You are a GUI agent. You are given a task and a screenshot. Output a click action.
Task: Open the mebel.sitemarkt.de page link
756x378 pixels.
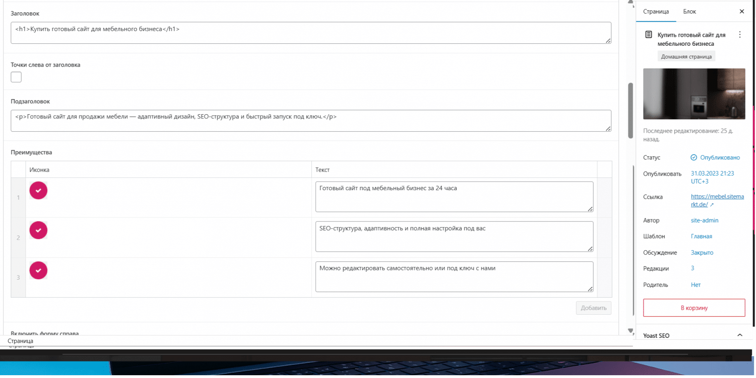[717, 197]
